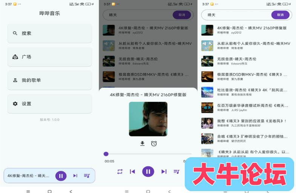The height and width of the screenshot is (193, 296).
Task: Pause playback from the home mini player
Action: (x=61, y=176)
